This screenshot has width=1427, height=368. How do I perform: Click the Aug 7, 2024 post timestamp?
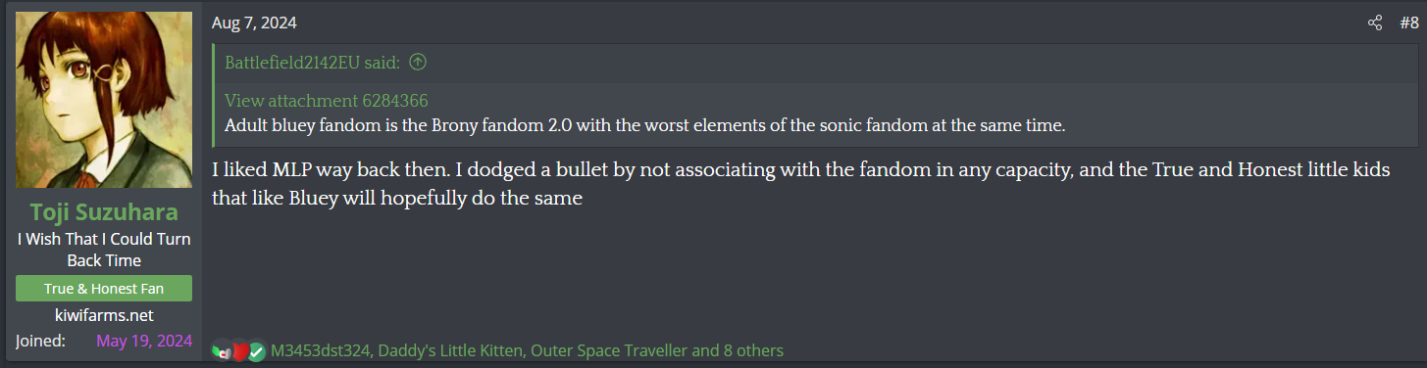coord(254,23)
